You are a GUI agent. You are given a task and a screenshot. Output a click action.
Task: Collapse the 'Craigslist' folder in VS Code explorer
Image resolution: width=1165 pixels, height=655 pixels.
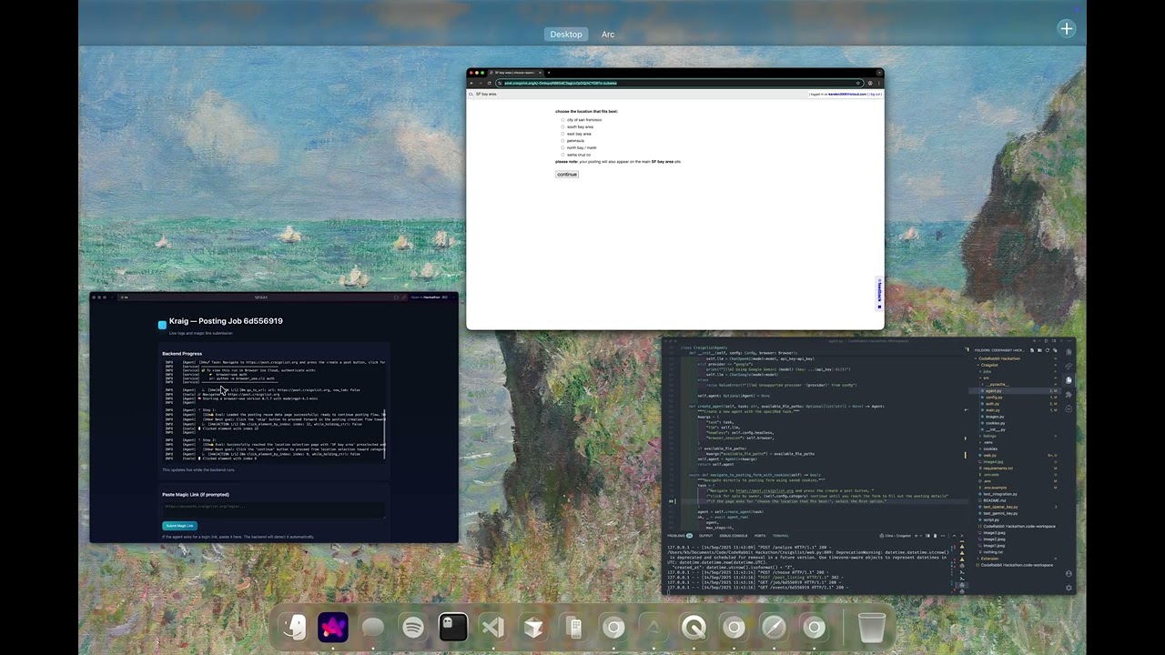988,365
